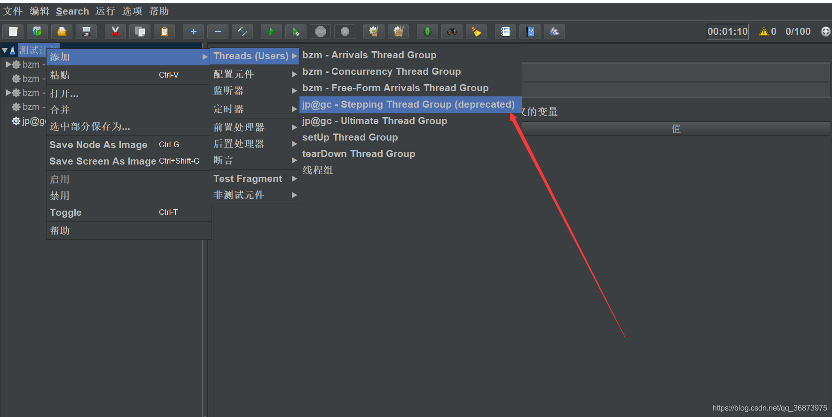832x417 pixels.
Task: Click the Paste clipboard icon
Action: click(x=164, y=31)
